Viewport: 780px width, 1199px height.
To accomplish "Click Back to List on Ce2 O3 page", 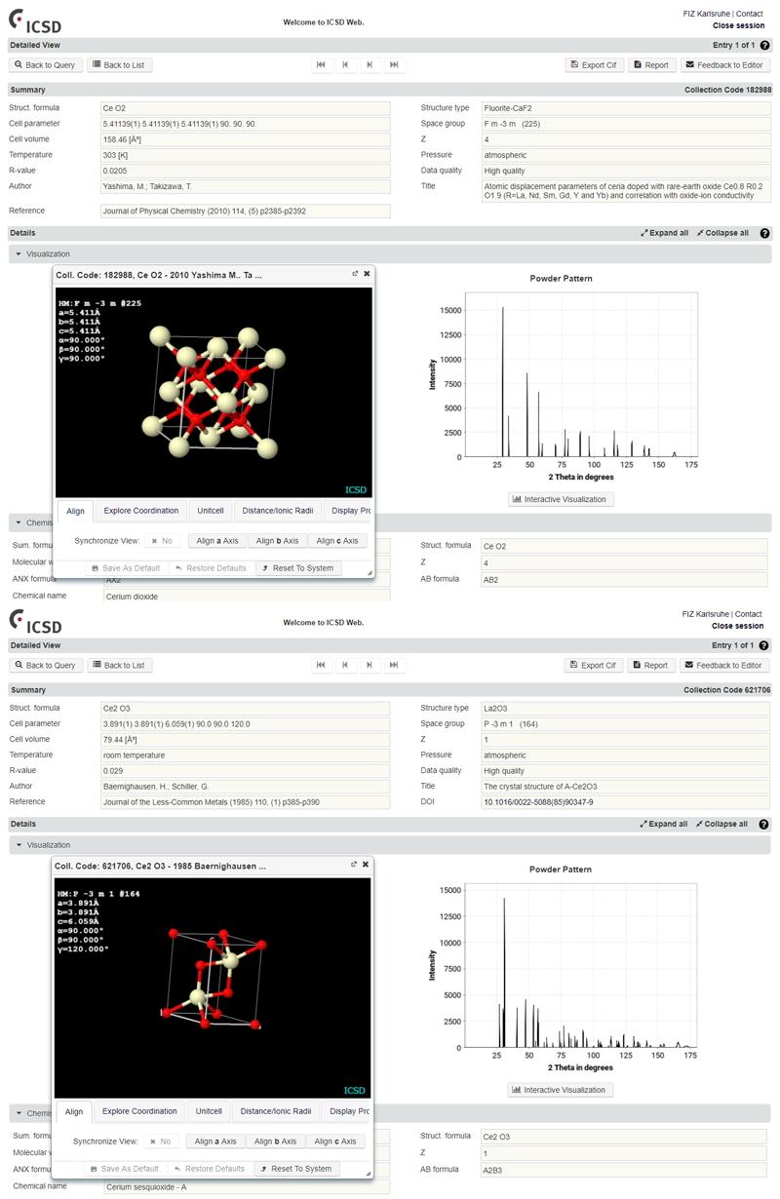I will (x=120, y=665).
